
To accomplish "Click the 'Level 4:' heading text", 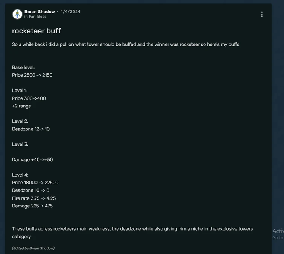I will pos(20,175).
